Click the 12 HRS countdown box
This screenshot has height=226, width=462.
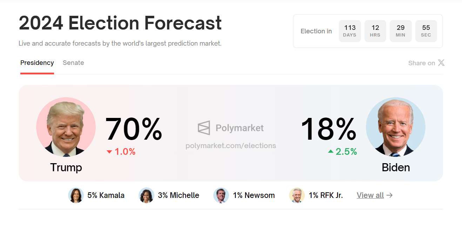pyautogui.click(x=375, y=31)
